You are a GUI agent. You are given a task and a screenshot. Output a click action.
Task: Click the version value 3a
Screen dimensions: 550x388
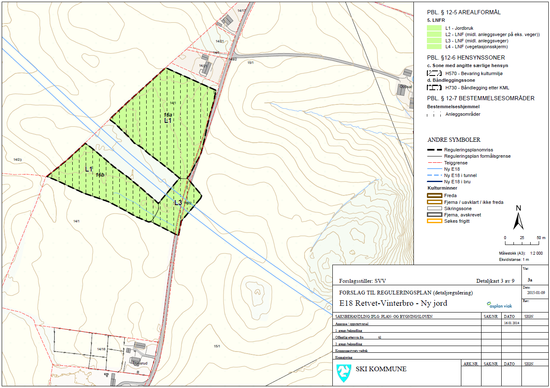(530, 280)
